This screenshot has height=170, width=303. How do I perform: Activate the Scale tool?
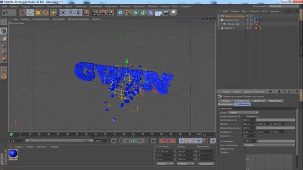(x=38, y=13)
